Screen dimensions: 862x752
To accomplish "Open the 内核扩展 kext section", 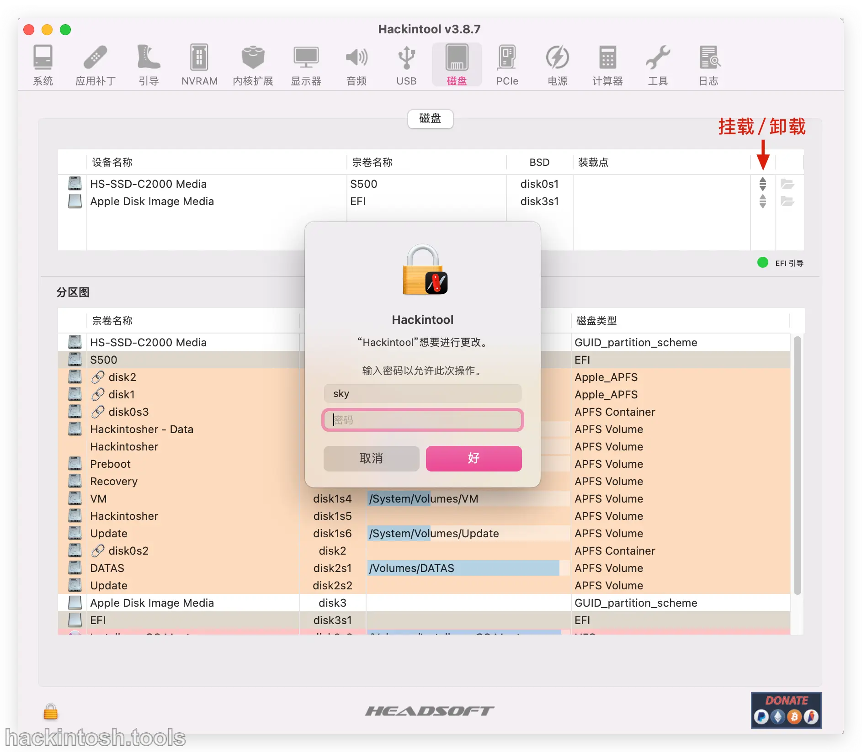I will click(253, 65).
